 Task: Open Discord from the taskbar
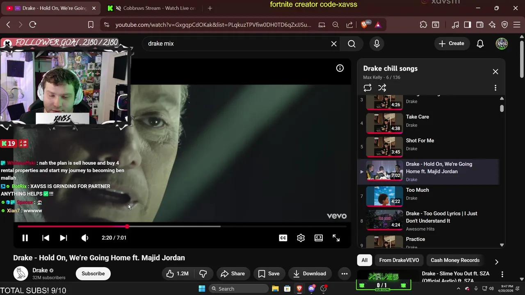tap(311, 288)
